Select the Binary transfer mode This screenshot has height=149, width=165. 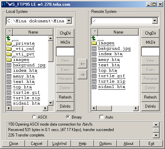click(x=68, y=117)
